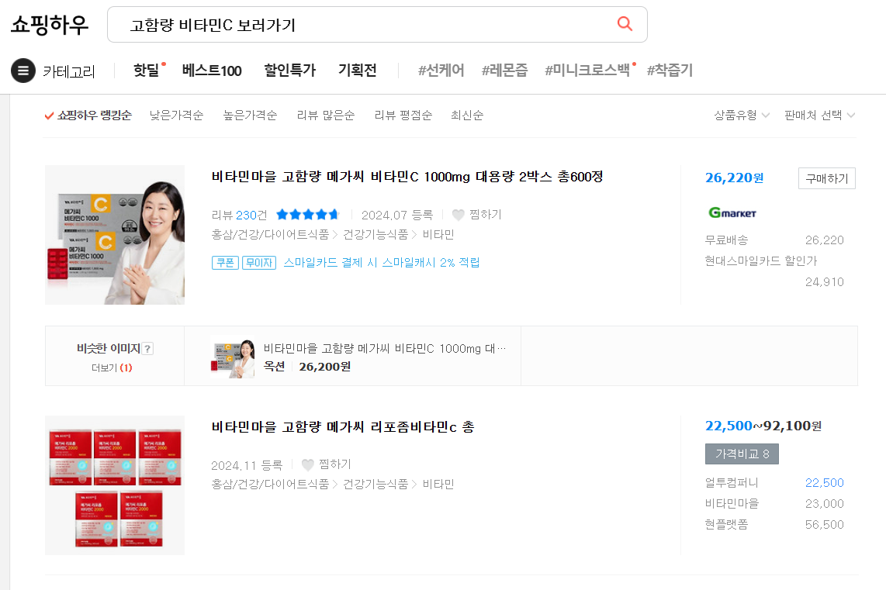
Task: Click the 26,220원 price of first product
Action: [734, 178]
